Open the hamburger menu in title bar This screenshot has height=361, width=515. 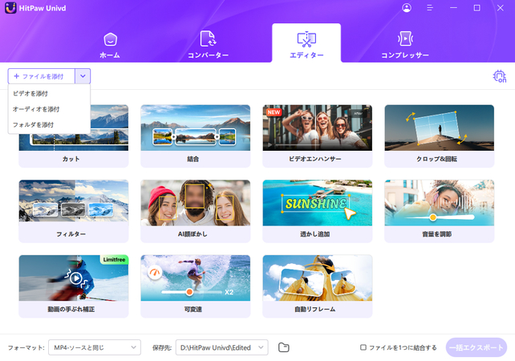tap(430, 8)
